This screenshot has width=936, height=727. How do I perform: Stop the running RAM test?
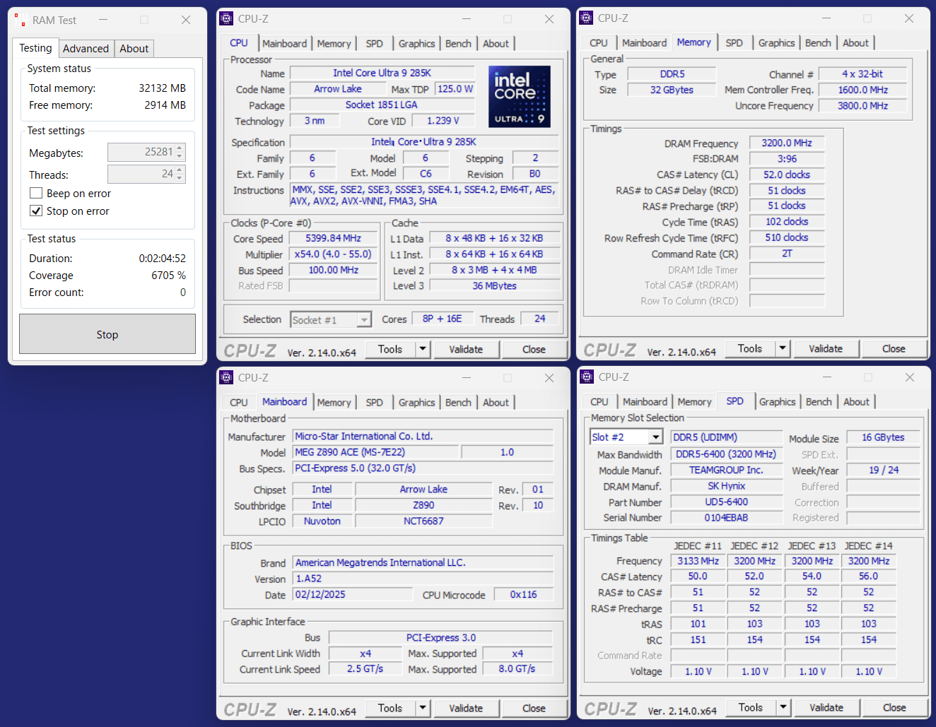[x=107, y=334]
